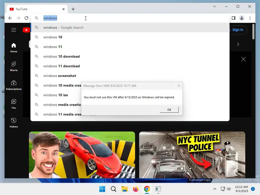Viewport: 260px width, 195px height.
Task: Select the 'windows media creation' suggestion
Action: coord(56,105)
